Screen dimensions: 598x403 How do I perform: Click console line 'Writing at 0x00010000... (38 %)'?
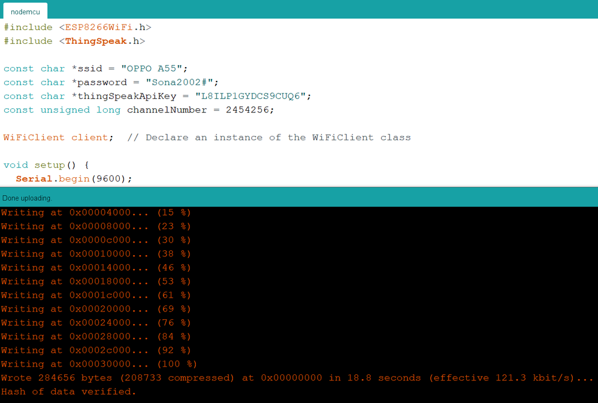(96, 253)
